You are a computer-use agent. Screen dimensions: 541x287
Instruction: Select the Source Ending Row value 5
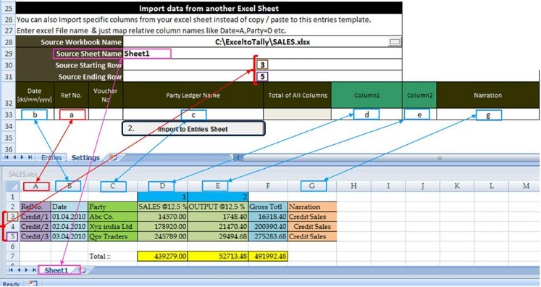(x=262, y=76)
